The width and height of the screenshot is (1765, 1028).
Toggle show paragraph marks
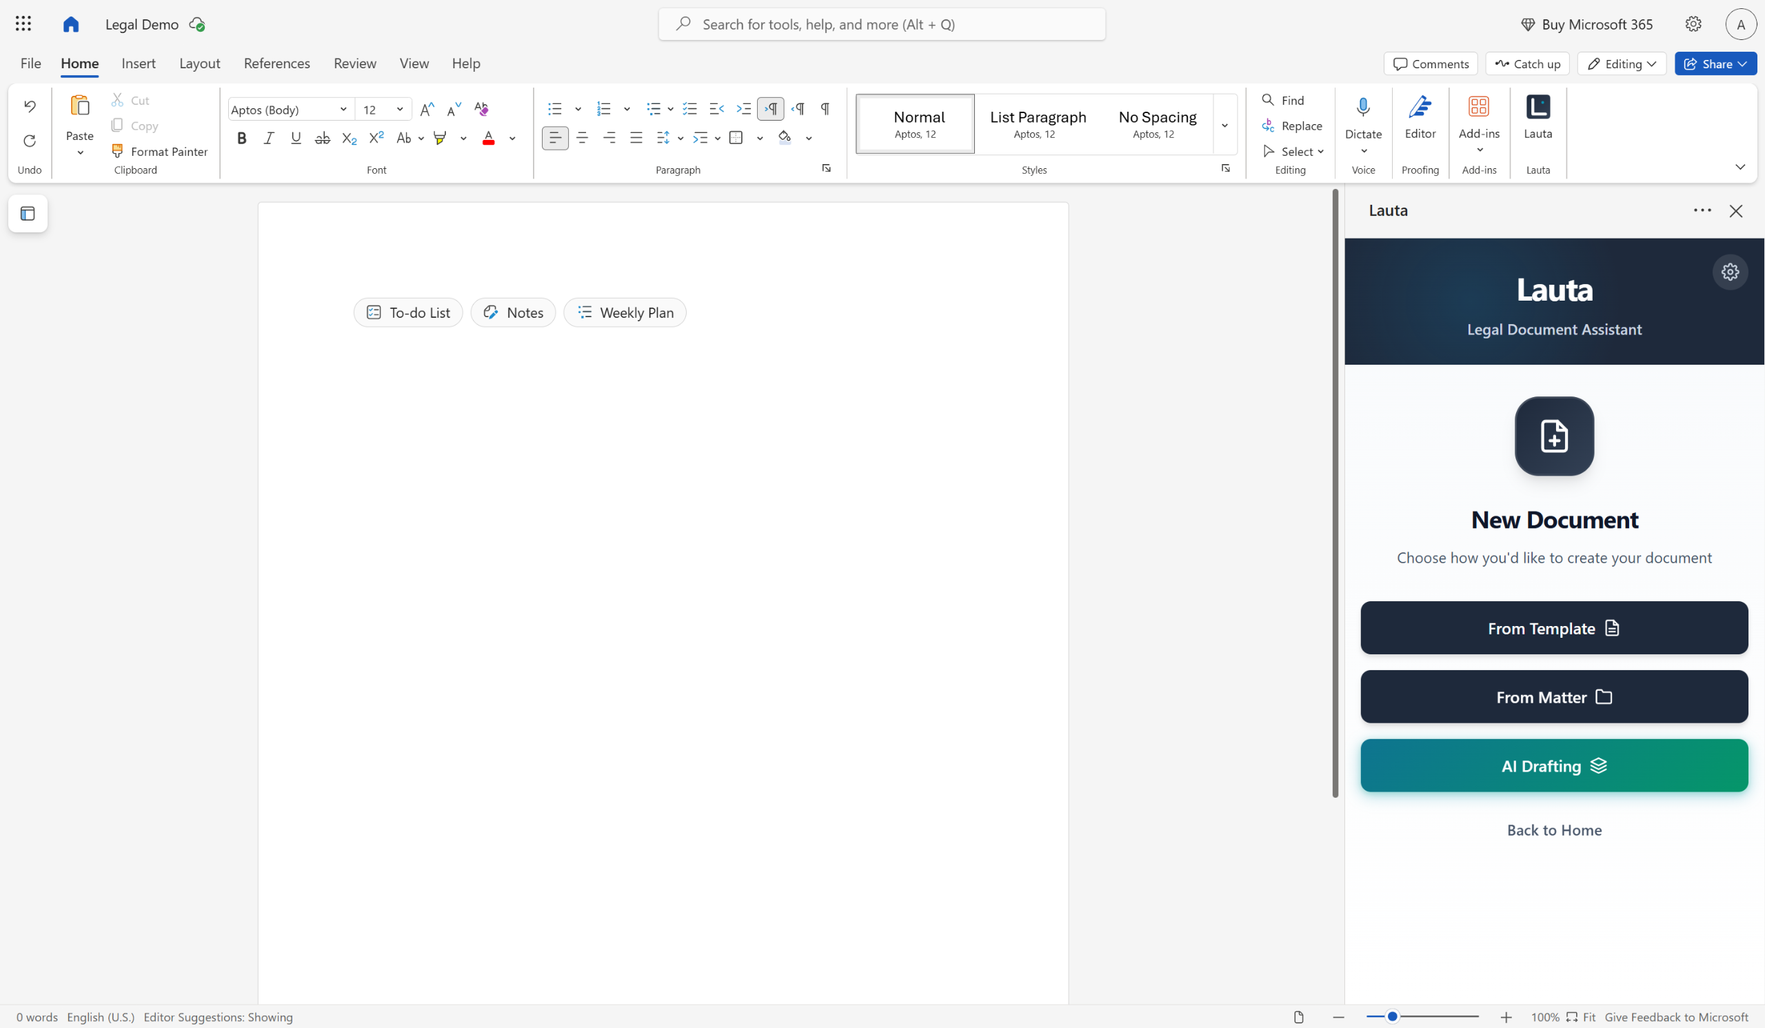tap(825, 108)
